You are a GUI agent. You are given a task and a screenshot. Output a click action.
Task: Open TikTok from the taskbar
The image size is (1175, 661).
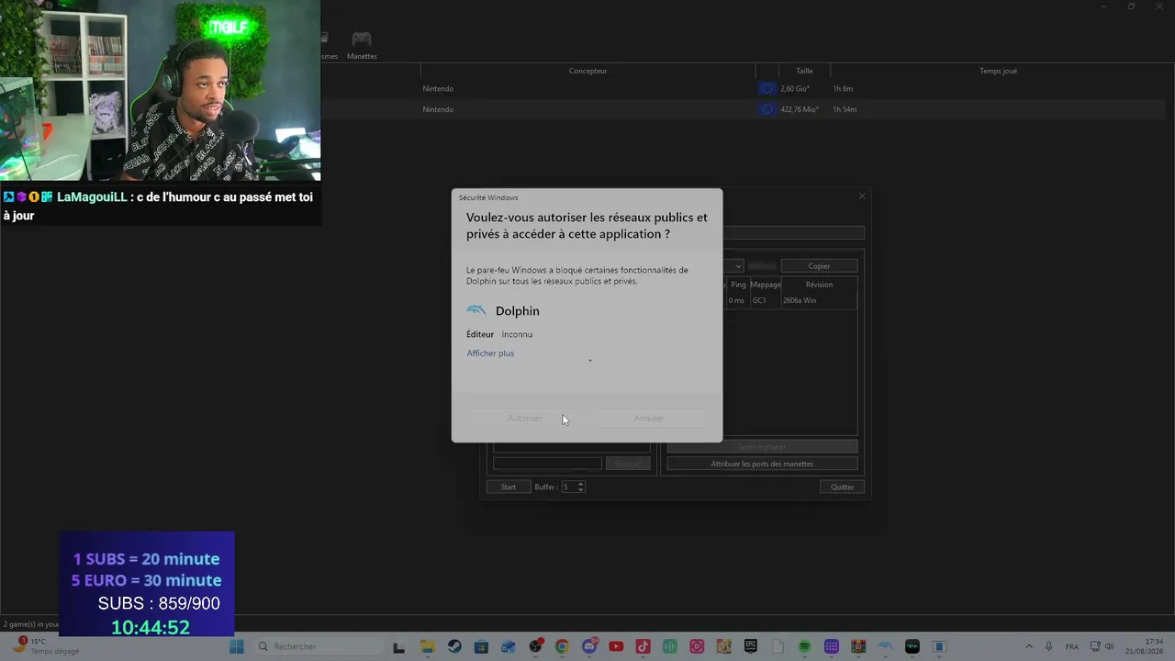pos(643,646)
